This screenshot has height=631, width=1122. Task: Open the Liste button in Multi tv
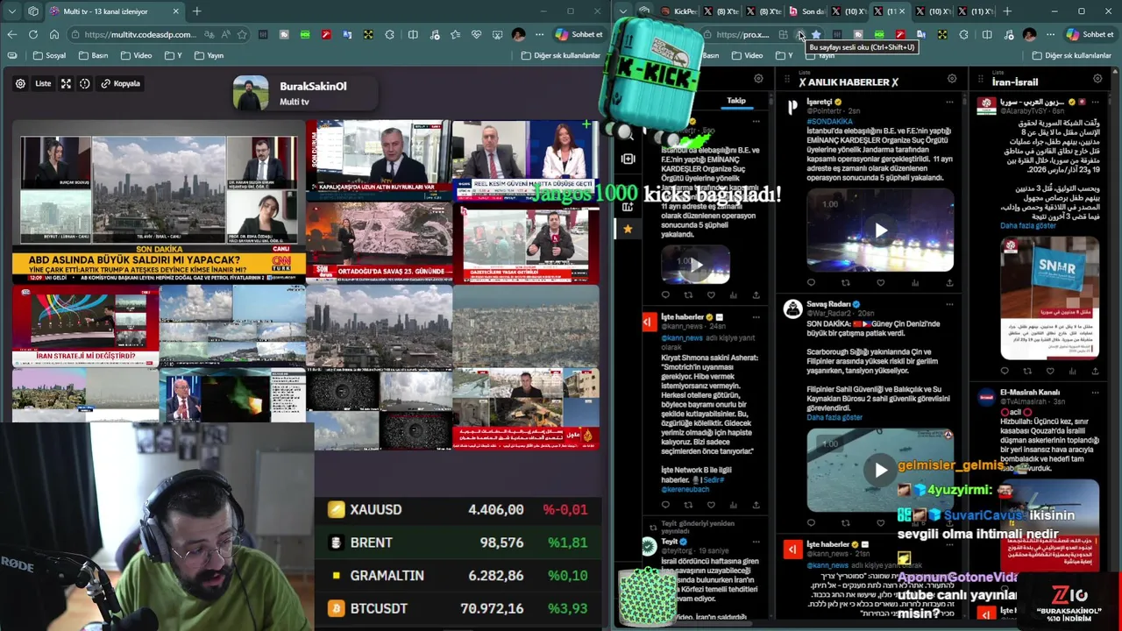click(43, 83)
